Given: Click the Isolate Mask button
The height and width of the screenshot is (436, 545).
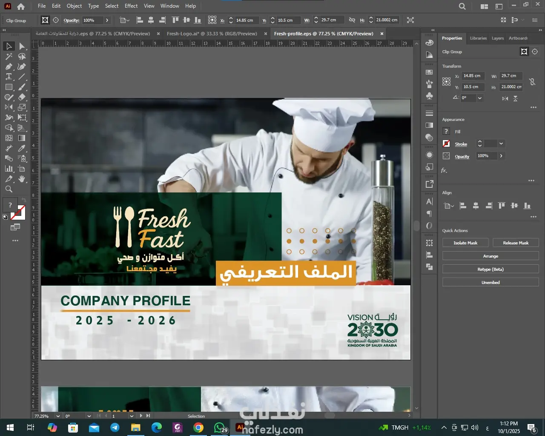Looking at the screenshot, I should [465, 243].
